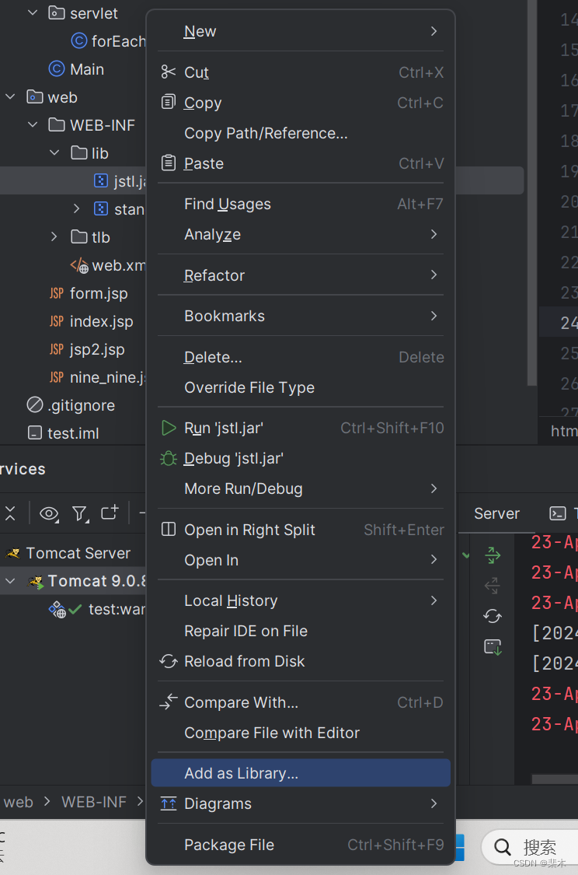Click the jstl.jar archive icon
The width and height of the screenshot is (578, 875).
pyautogui.click(x=101, y=180)
